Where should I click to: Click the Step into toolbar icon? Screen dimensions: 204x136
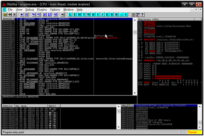pyautogui.click(x=34, y=14)
